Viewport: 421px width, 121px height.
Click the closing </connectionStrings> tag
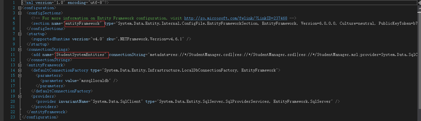tap(49, 60)
